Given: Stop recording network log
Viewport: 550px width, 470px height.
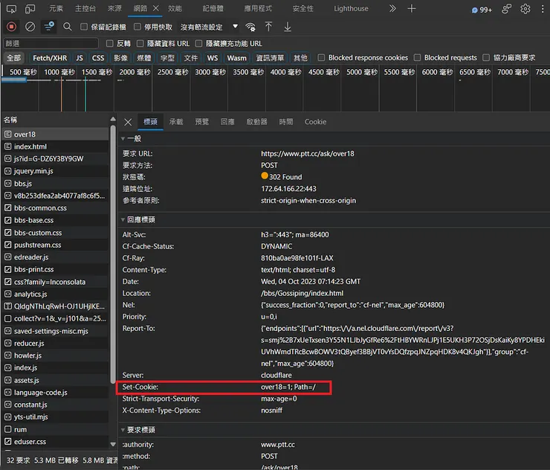Looking at the screenshot, I should pos(11,27).
